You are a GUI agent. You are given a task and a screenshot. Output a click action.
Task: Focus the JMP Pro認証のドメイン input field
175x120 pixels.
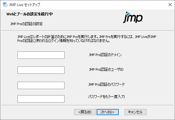(x=41, y=55)
